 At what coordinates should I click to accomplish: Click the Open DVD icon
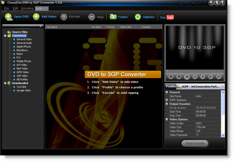pyautogui.click(x=8, y=17)
